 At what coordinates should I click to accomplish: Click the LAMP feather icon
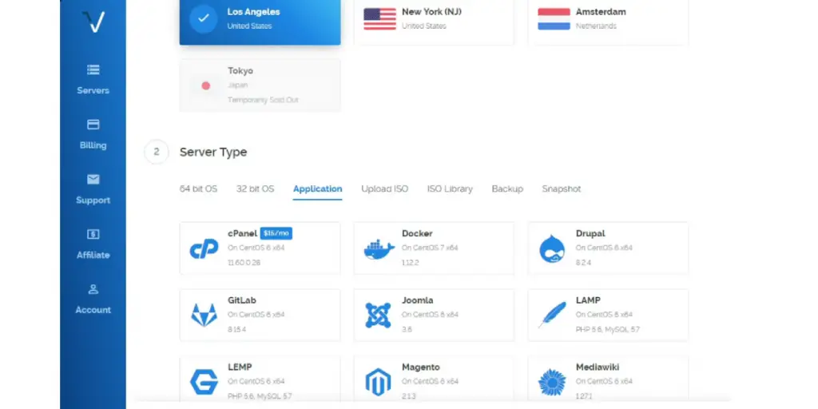pos(552,315)
